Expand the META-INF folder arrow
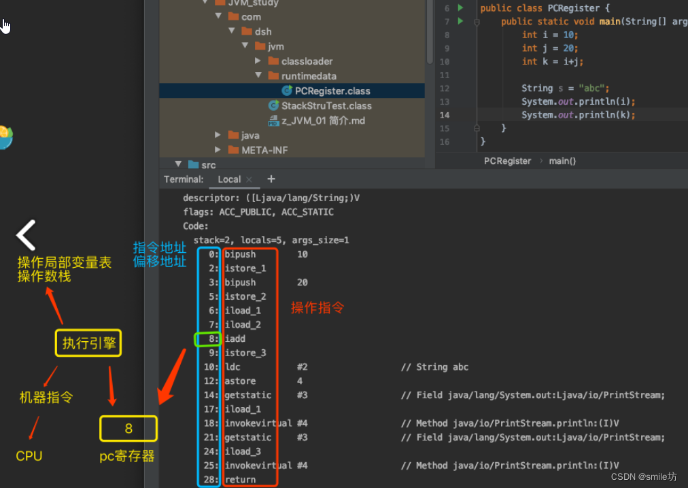 coord(218,150)
